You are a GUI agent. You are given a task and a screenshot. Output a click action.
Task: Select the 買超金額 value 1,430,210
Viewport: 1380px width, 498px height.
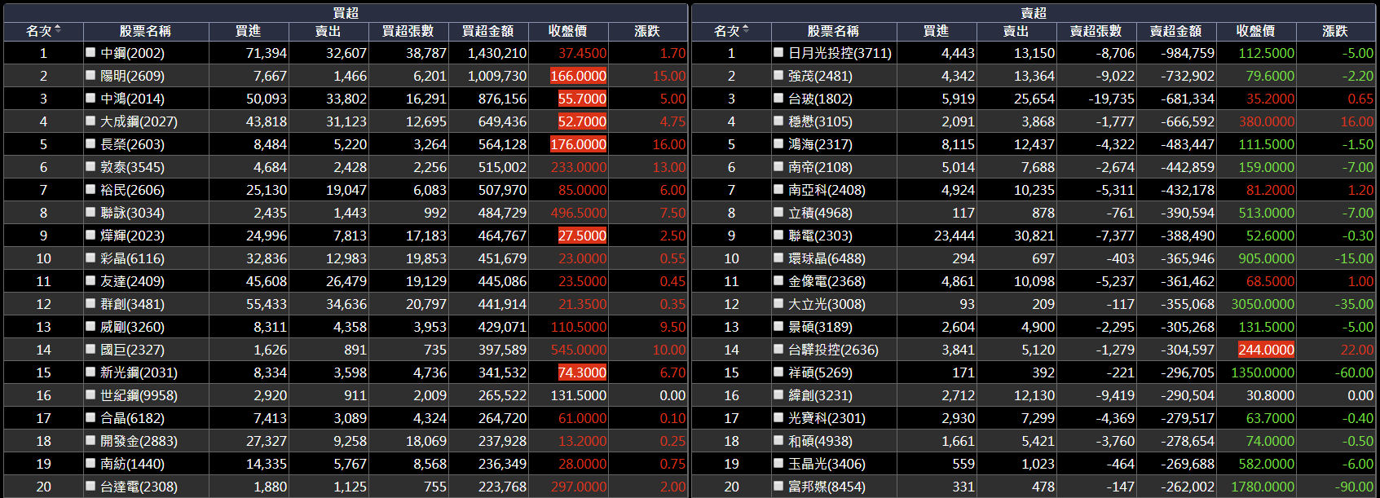[x=497, y=53]
